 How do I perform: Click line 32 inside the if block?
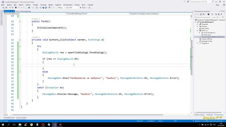(x=105, y=65)
